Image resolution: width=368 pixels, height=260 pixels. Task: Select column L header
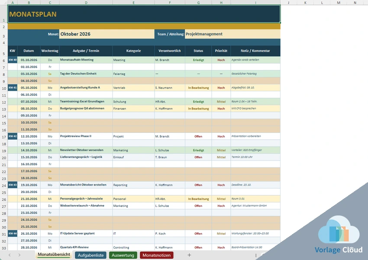point(322,3)
